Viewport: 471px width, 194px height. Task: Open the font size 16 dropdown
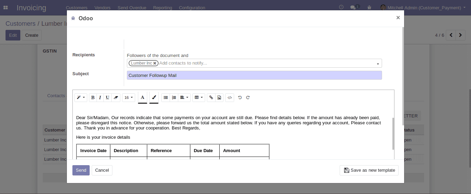(129, 98)
